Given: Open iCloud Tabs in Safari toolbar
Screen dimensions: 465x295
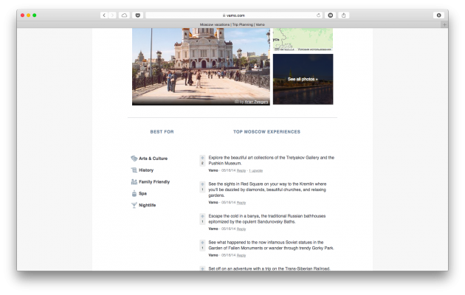Looking at the screenshot, I should click(x=124, y=15).
